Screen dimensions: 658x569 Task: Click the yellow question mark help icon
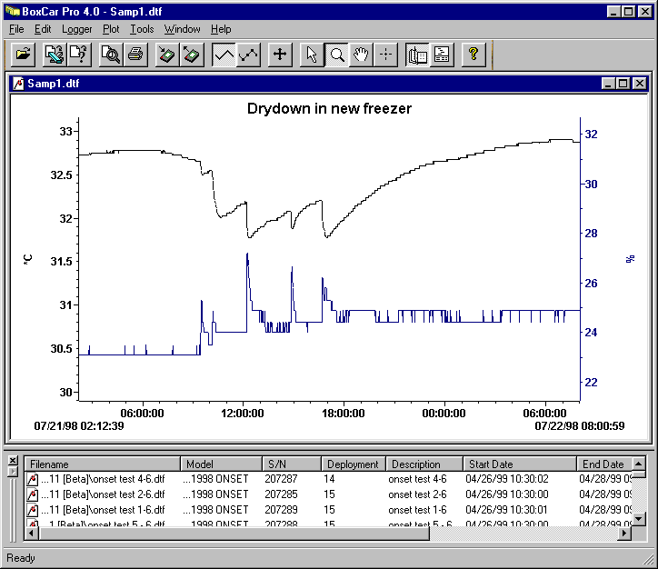tap(473, 55)
